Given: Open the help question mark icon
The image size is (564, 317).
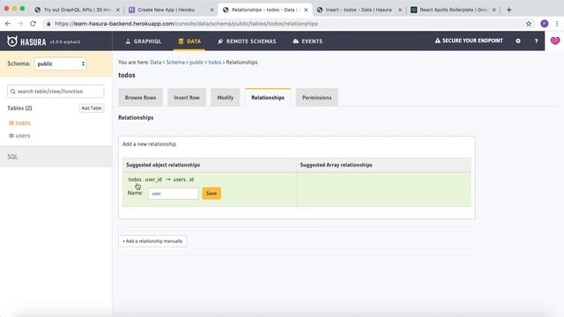Looking at the screenshot, I should coord(536,41).
